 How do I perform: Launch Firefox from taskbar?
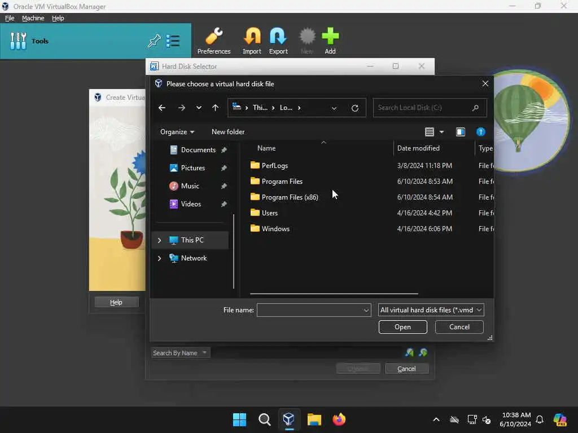click(339, 419)
